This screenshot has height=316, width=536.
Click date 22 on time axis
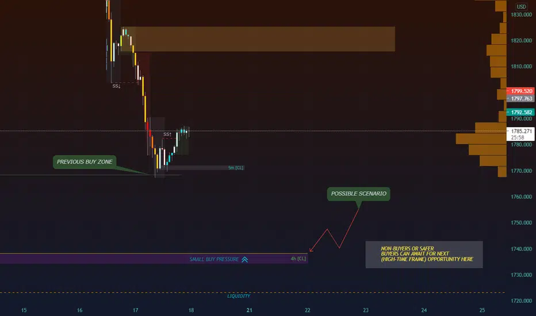[x=308, y=310]
